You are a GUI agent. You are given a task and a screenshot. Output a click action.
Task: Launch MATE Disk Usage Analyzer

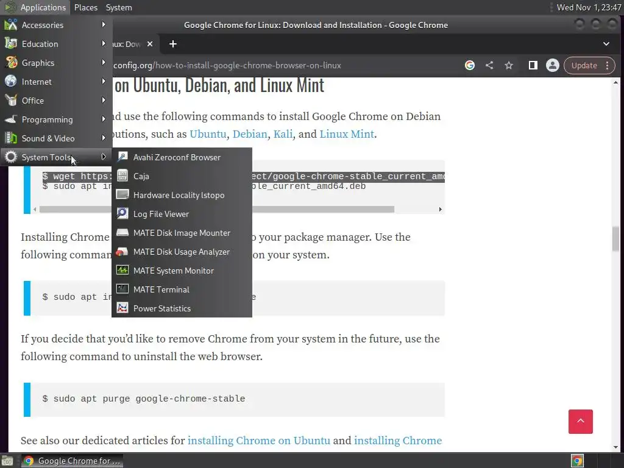click(182, 252)
